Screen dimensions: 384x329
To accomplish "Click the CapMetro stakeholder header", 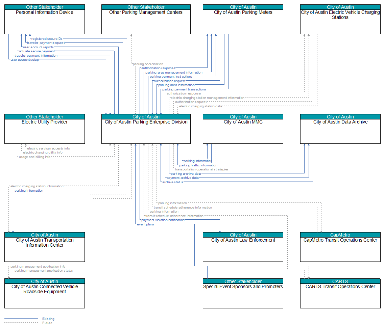I will pyautogui.click(x=340, y=235).
